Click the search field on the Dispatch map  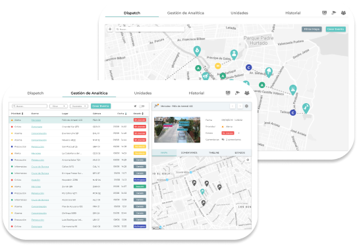(150, 29)
